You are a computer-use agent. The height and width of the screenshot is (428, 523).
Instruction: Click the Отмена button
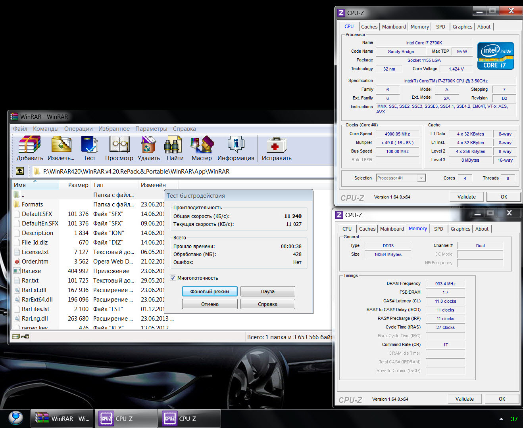pyautogui.click(x=210, y=304)
